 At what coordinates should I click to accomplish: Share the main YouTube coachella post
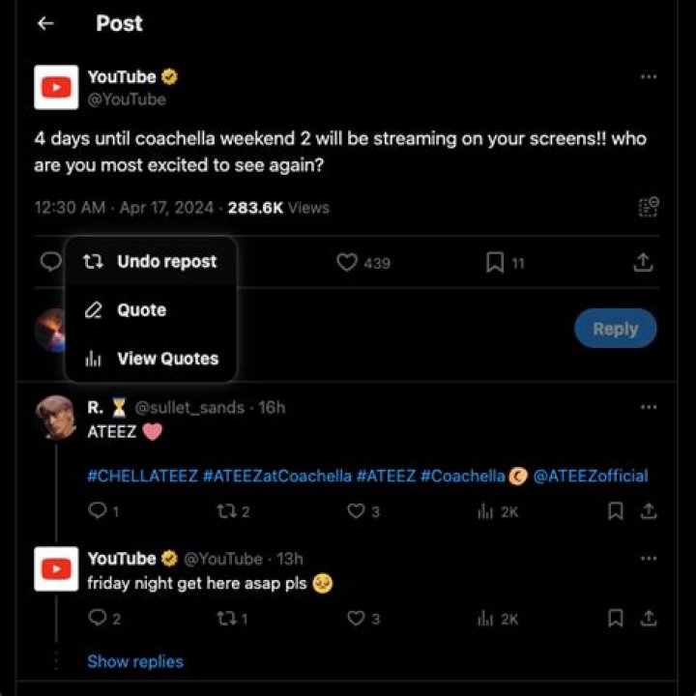click(x=643, y=262)
